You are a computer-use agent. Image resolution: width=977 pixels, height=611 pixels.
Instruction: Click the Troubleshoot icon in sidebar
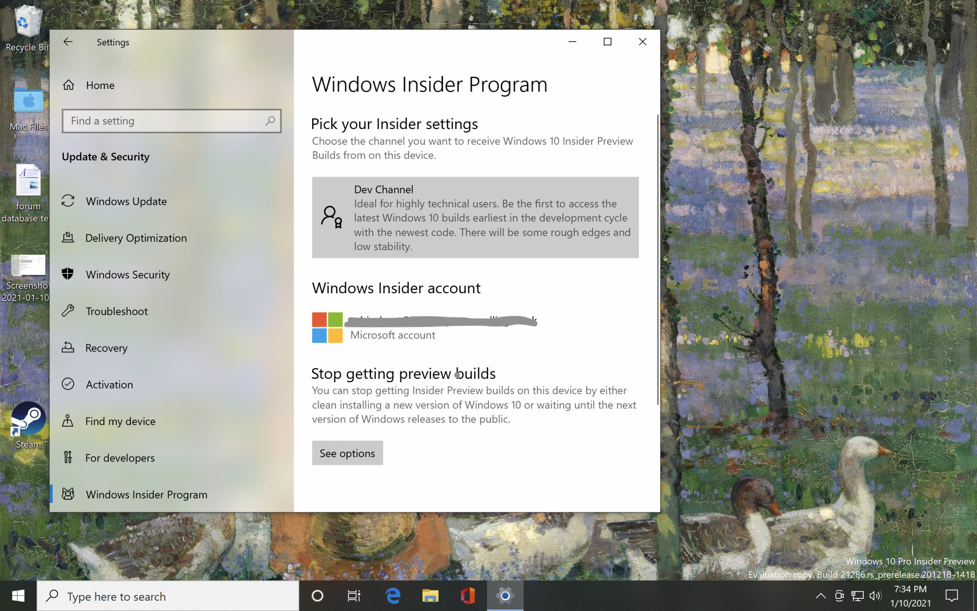(67, 311)
